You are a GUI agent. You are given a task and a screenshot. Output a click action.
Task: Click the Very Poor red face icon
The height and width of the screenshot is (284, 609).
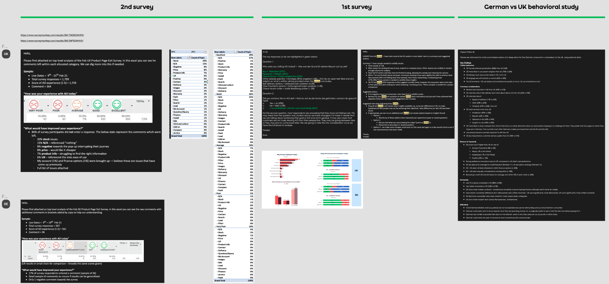click(34, 104)
